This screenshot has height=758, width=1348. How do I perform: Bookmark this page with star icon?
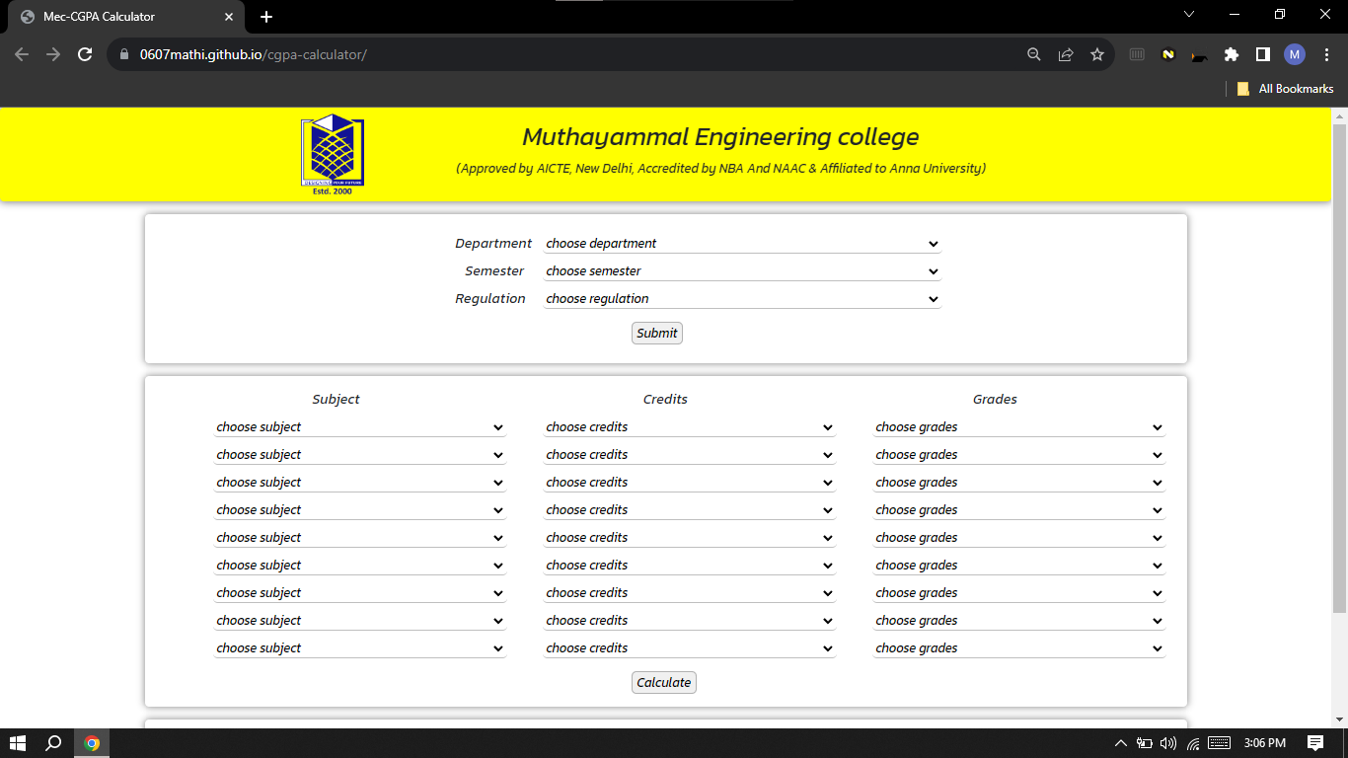click(x=1097, y=54)
